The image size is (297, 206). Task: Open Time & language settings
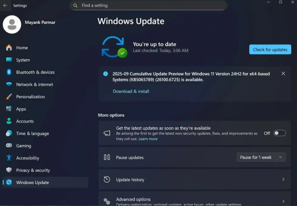(45, 134)
